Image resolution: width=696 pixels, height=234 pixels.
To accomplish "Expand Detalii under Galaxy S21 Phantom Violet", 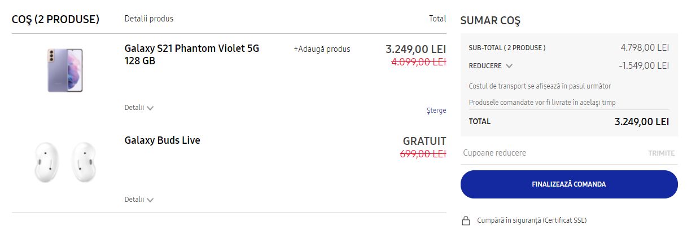I will click(x=139, y=108).
